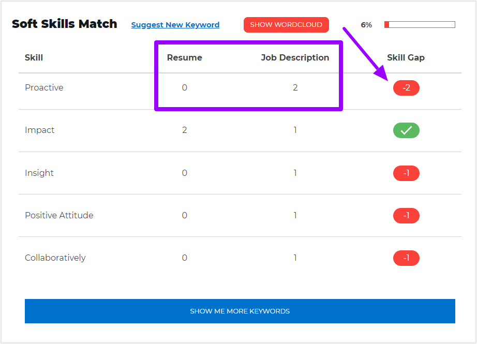Click Job Description count 1 for Insight

[x=295, y=173]
